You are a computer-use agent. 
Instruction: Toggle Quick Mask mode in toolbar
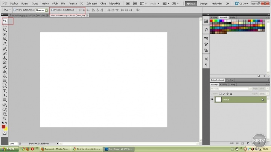(5, 133)
